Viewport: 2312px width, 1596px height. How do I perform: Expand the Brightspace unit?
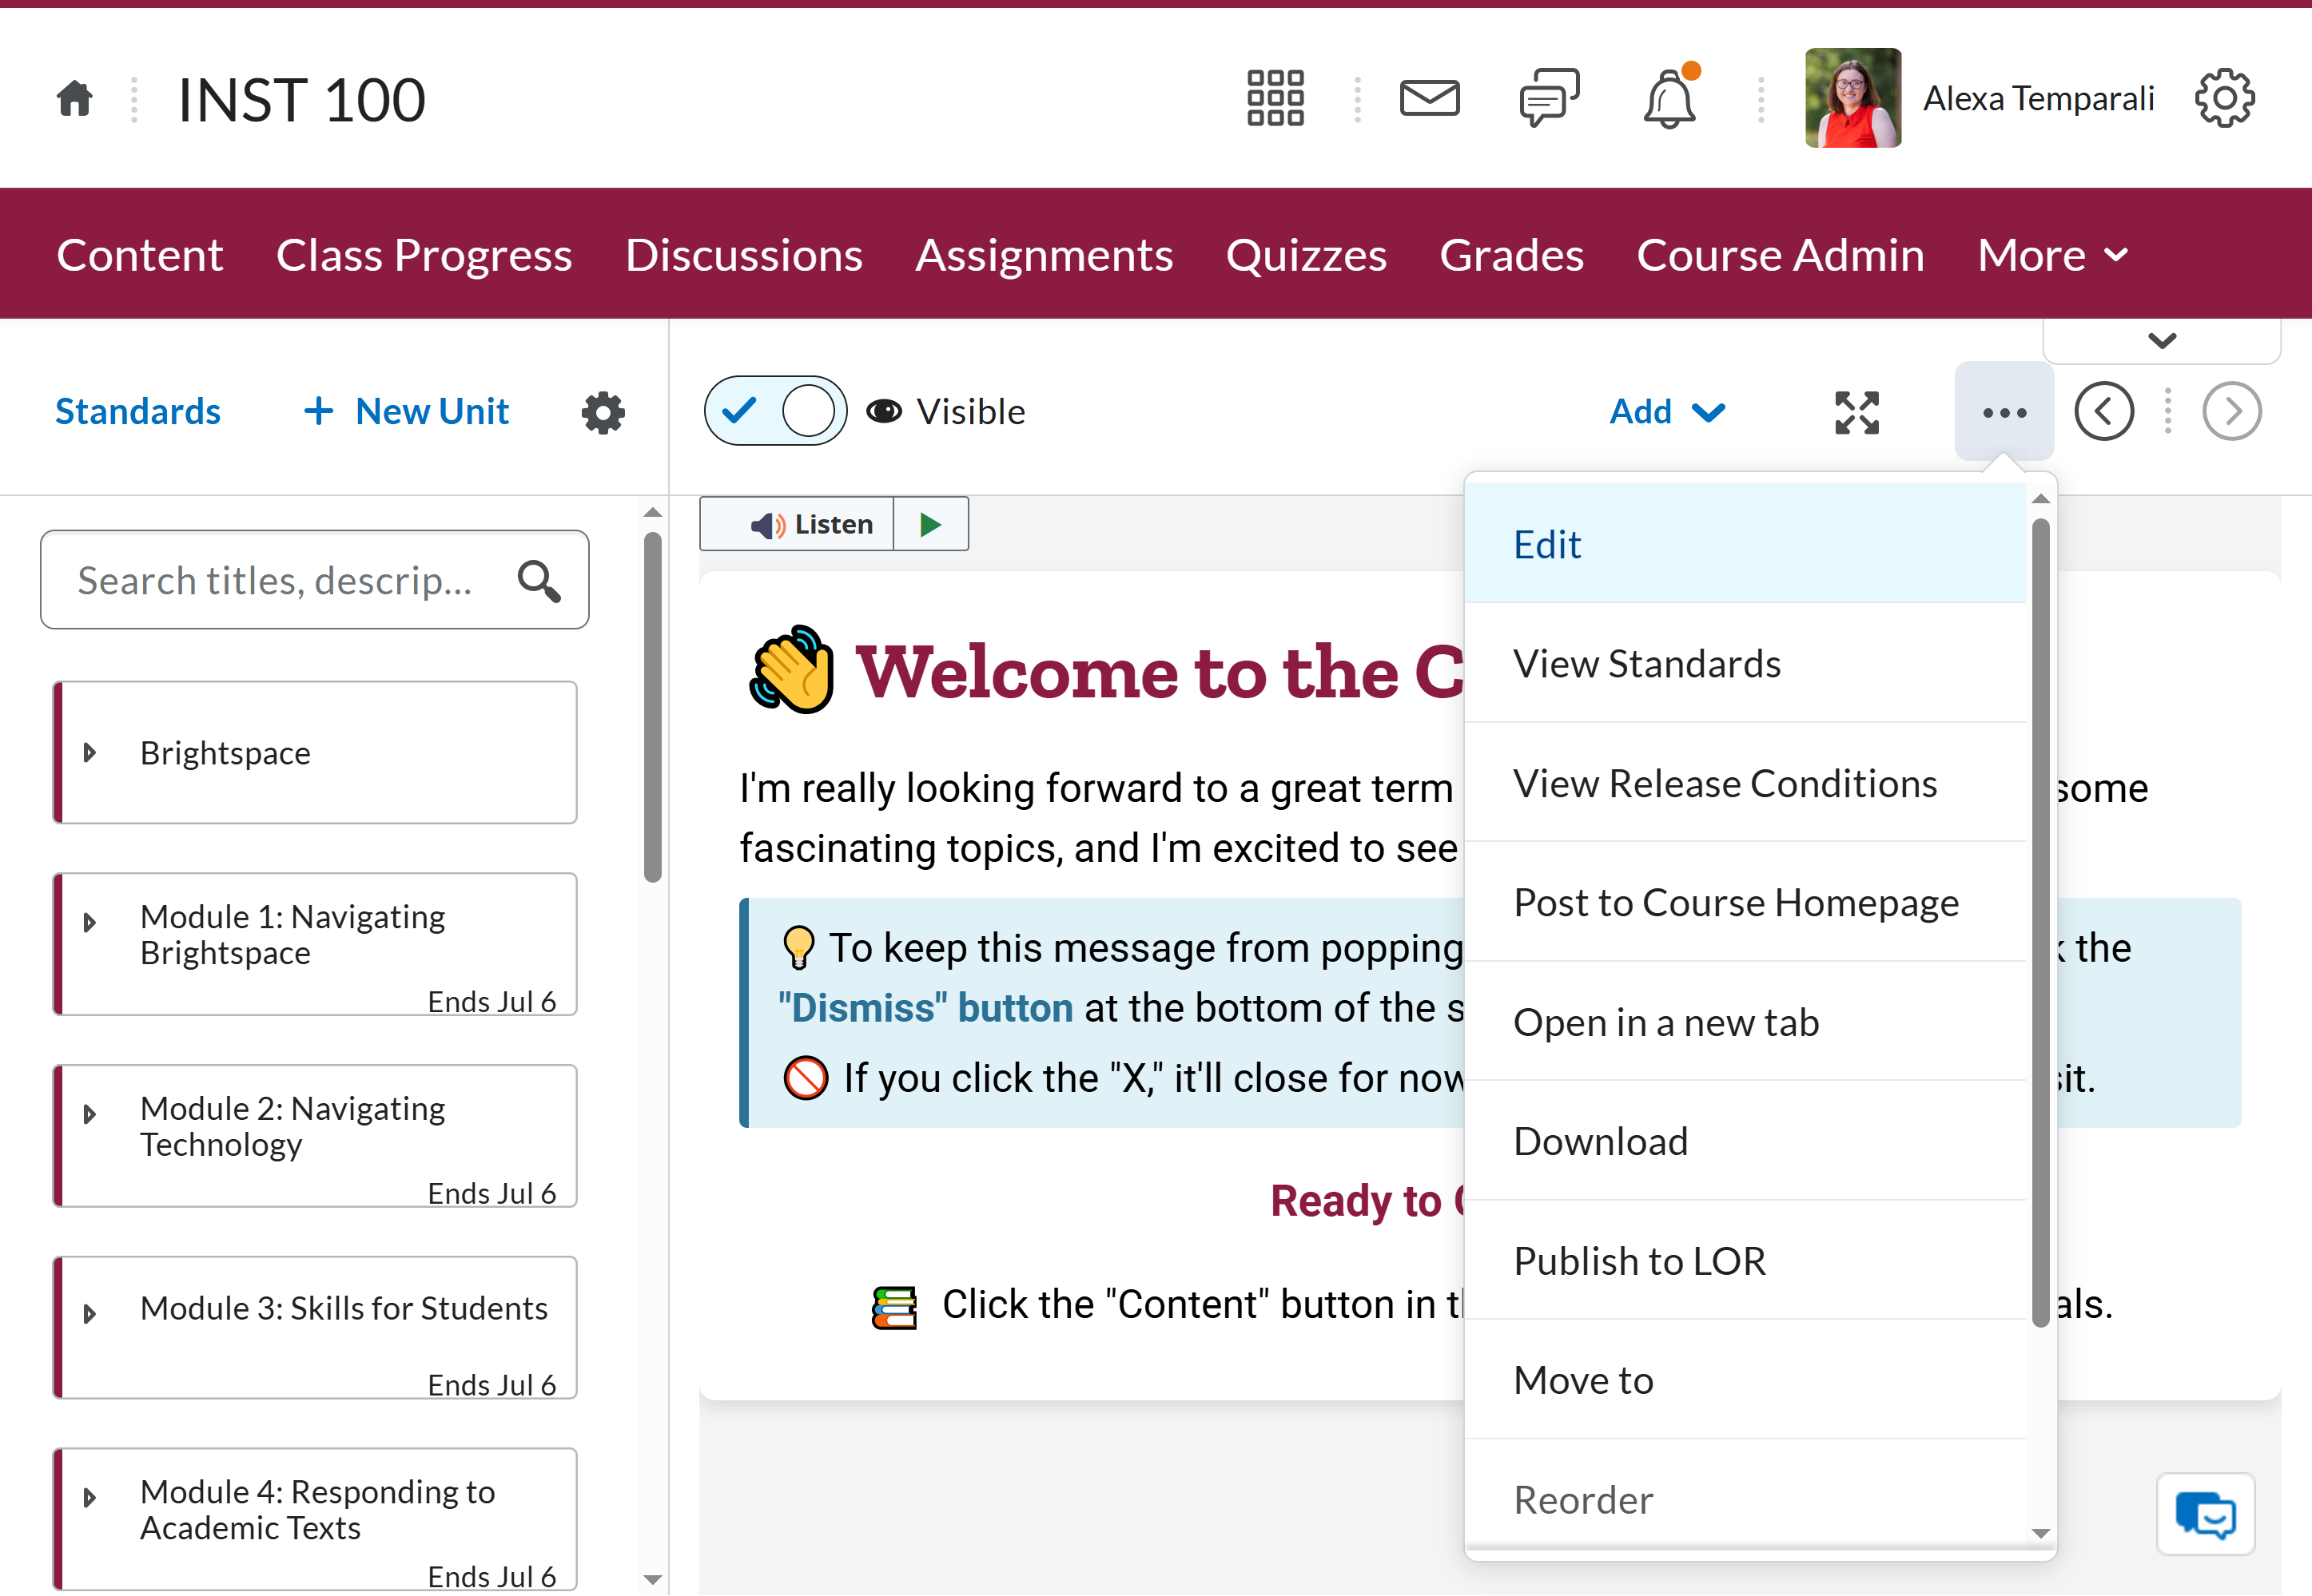[90, 752]
